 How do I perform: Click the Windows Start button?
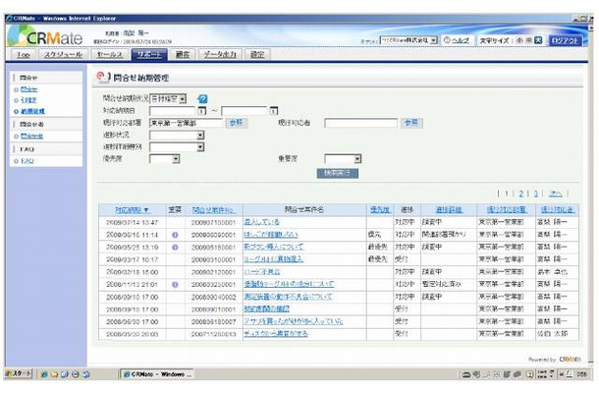click(x=20, y=375)
